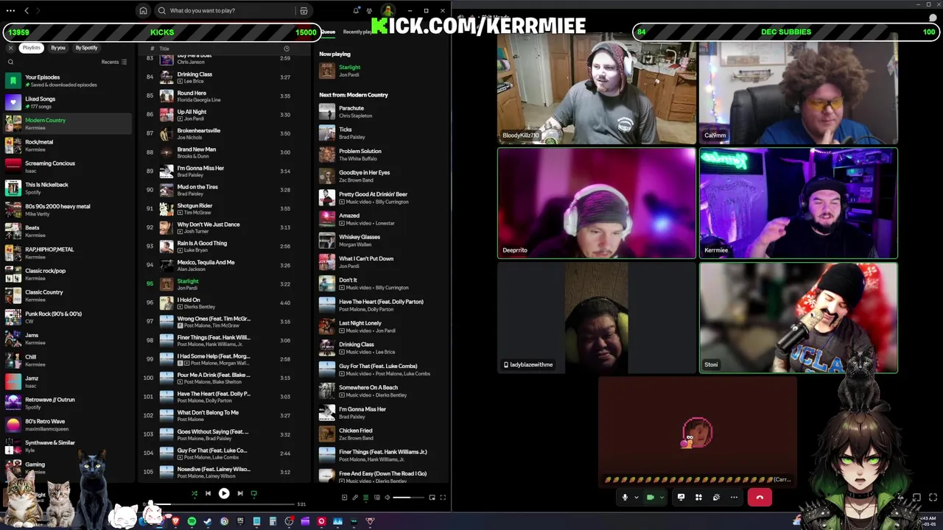The image size is (943, 530).
Task: Select the By you filter chip
Action: pos(58,48)
